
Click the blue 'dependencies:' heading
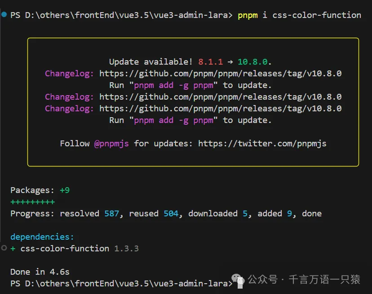point(42,237)
